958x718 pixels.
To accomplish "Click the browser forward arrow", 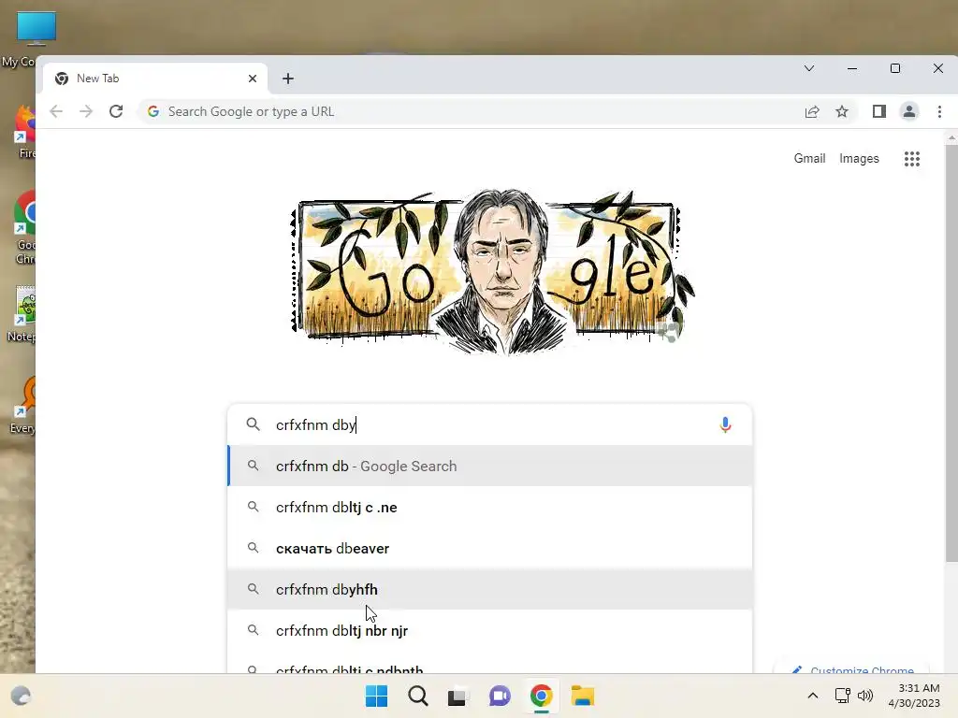I will tap(86, 111).
